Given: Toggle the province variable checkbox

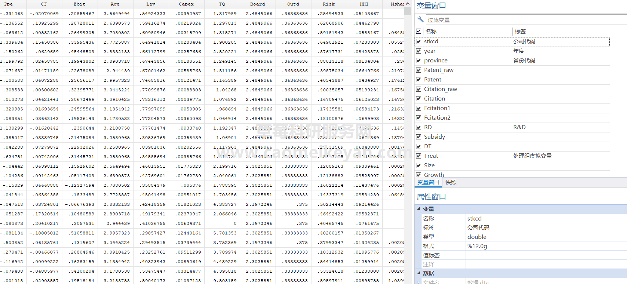Looking at the screenshot, I should click(x=419, y=61).
